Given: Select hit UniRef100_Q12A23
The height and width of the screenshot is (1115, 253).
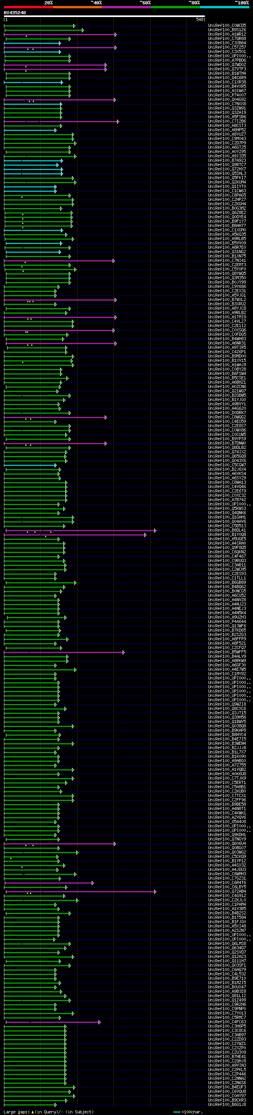Looking at the screenshot, I should [x=227, y=956].
